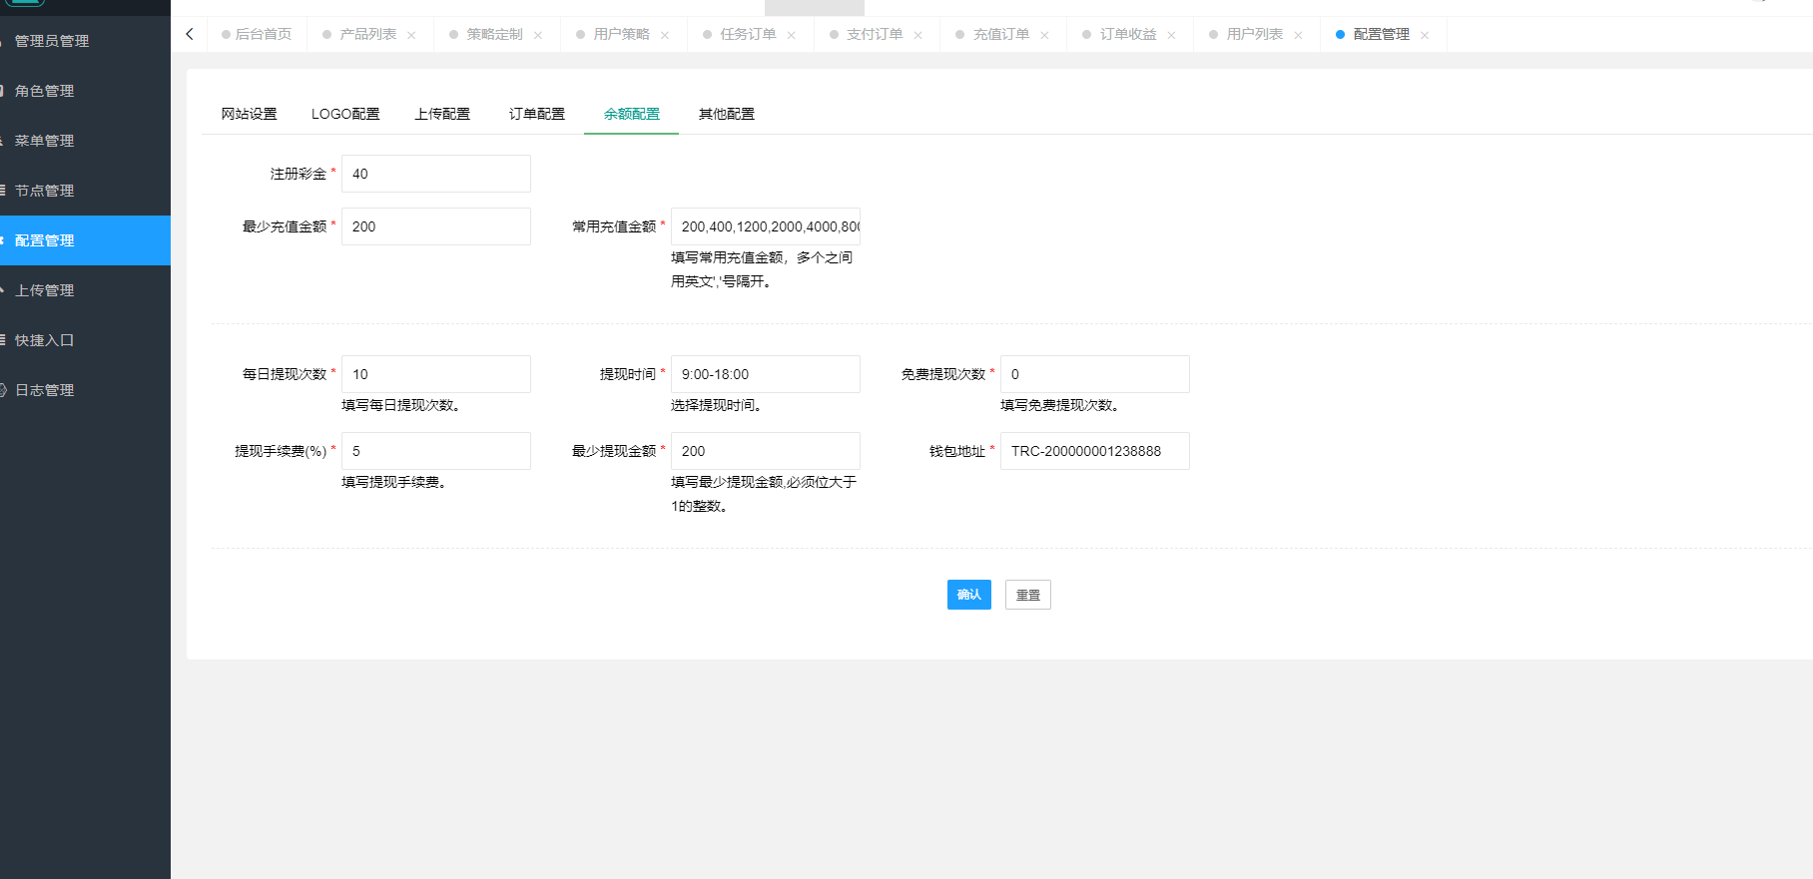Switch to the 网站设置 tab
Viewport: 1813px width, 879px height.
click(x=249, y=114)
